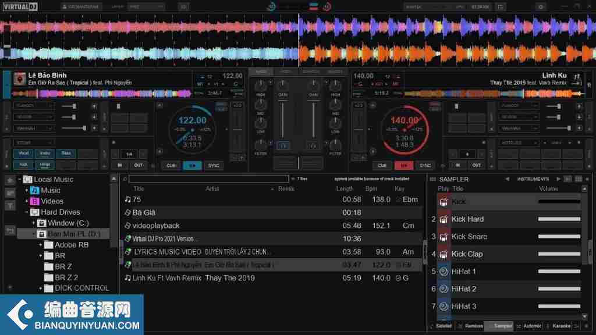Screen dimensions: 596x335
Task: Click the left channel volume fader
Action: pyautogui.click(x=282, y=120)
